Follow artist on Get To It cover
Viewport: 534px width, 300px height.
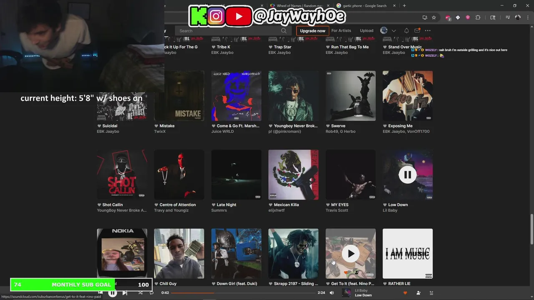tap(357, 273)
